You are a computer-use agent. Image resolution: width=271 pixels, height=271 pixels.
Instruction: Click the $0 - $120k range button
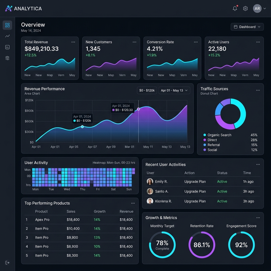(147, 91)
